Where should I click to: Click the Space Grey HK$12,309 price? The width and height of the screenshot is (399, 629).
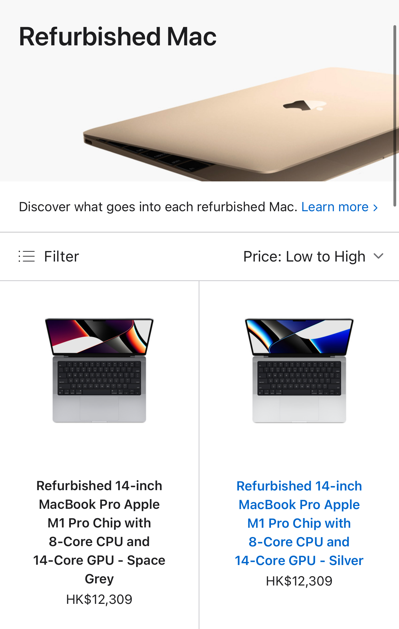tap(99, 599)
